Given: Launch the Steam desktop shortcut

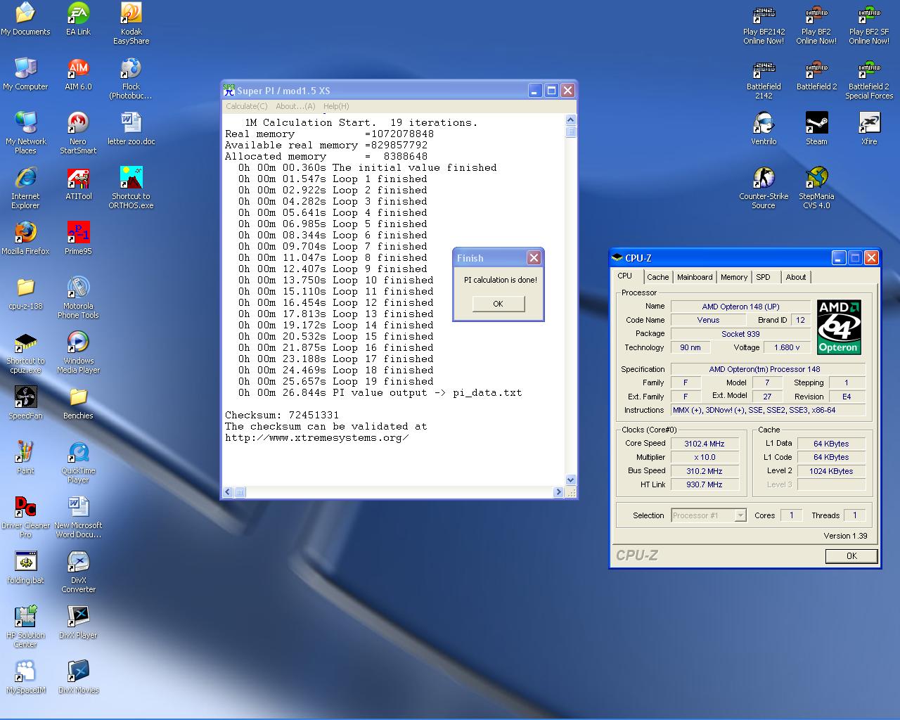Looking at the screenshot, I should pyautogui.click(x=816, y=129).
